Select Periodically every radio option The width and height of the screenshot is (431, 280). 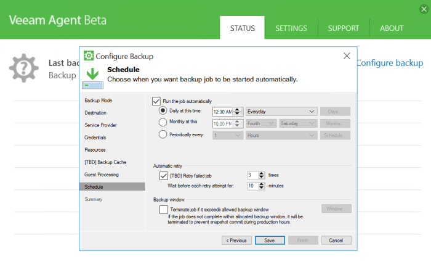(x=163, y=134)
